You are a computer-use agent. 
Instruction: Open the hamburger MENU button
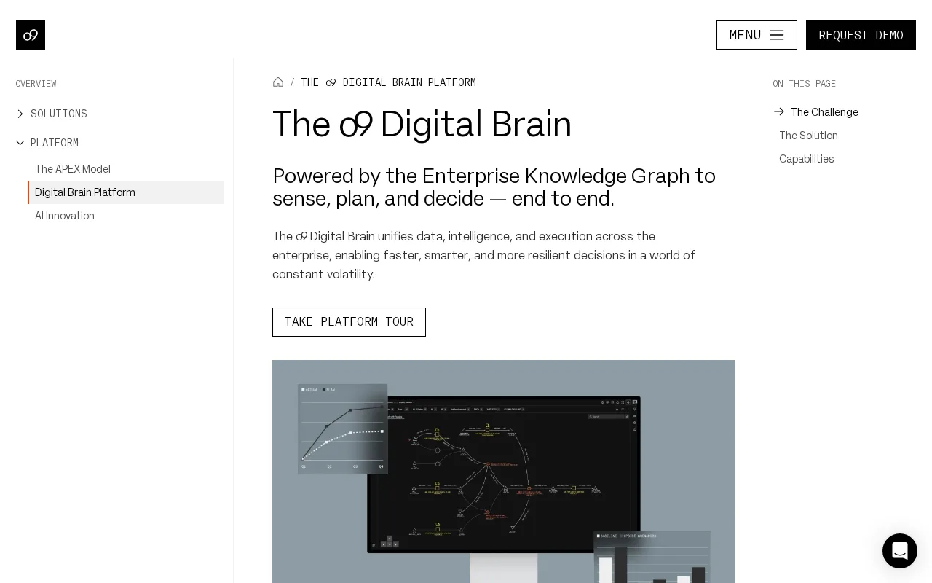tap(757, 35)
